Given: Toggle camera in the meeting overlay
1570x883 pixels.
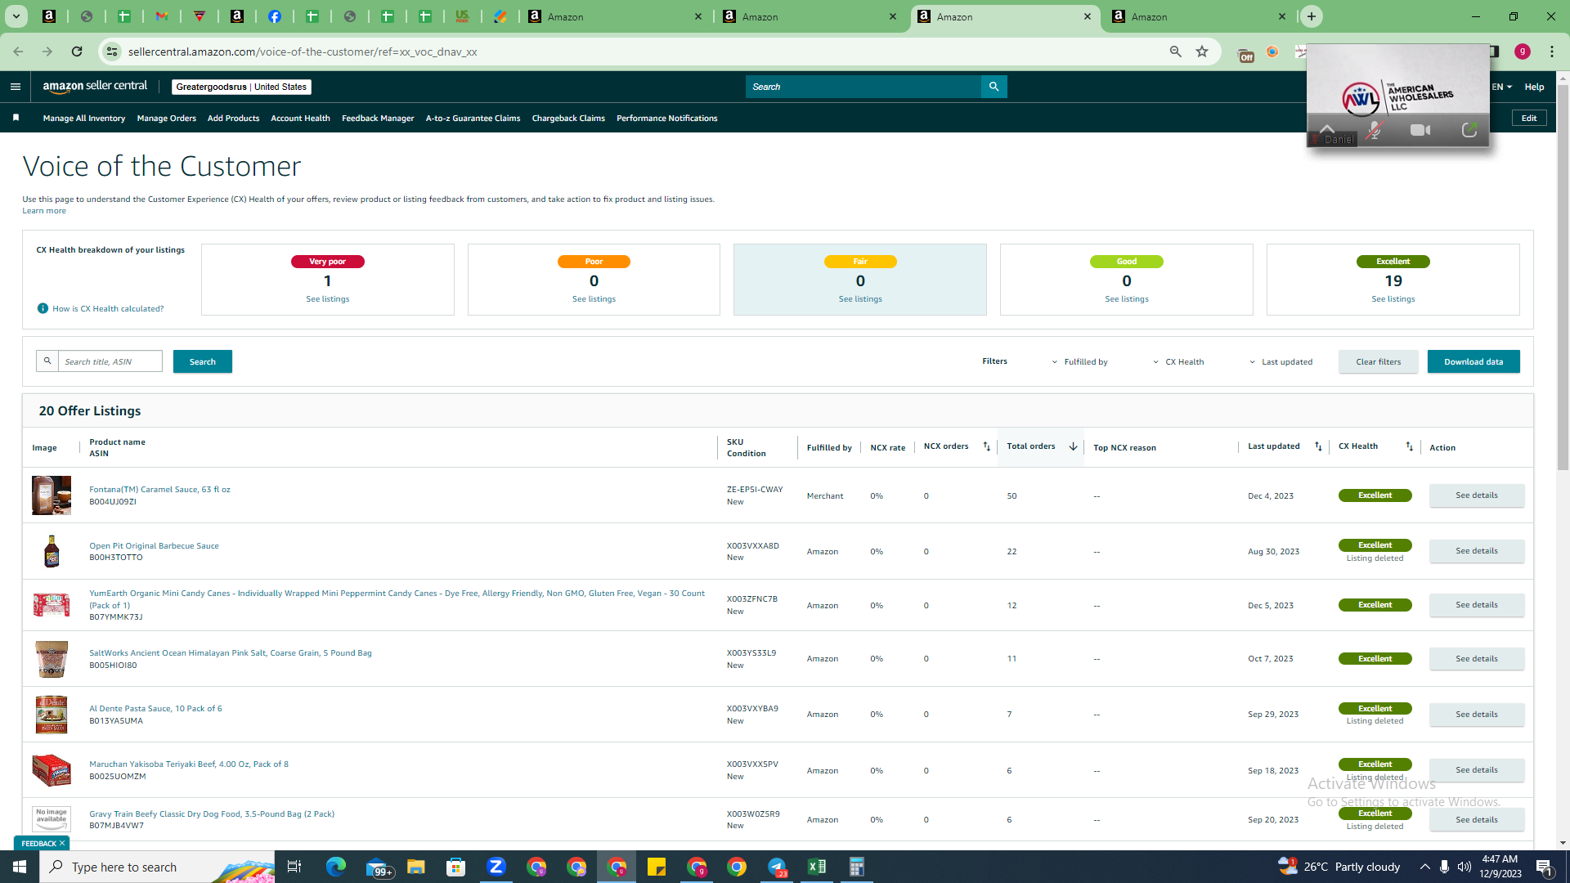Looking at the screenshot, I should 1420,131.
